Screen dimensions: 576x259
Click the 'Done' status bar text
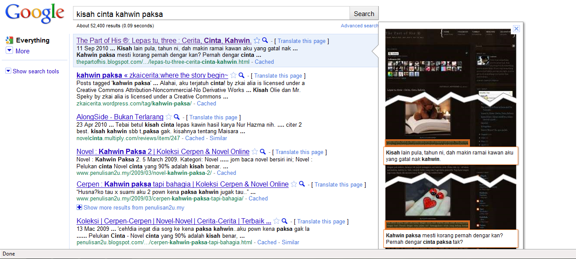pyautogui.click(x=9, y=254)
